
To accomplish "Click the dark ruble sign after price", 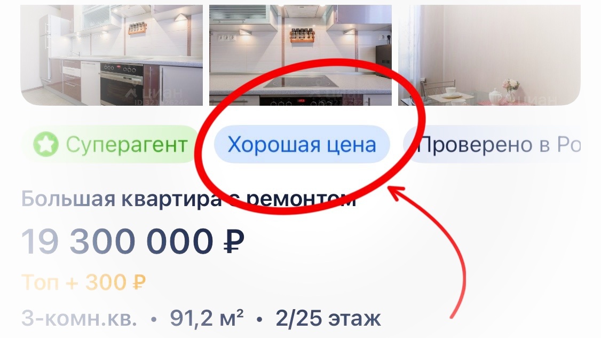I will (234, 242).
